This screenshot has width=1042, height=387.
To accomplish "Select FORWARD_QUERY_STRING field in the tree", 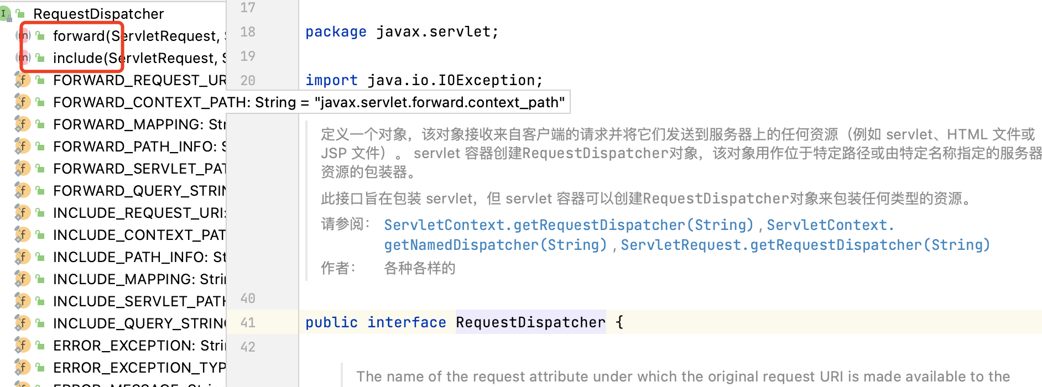I will coord(138,191).
